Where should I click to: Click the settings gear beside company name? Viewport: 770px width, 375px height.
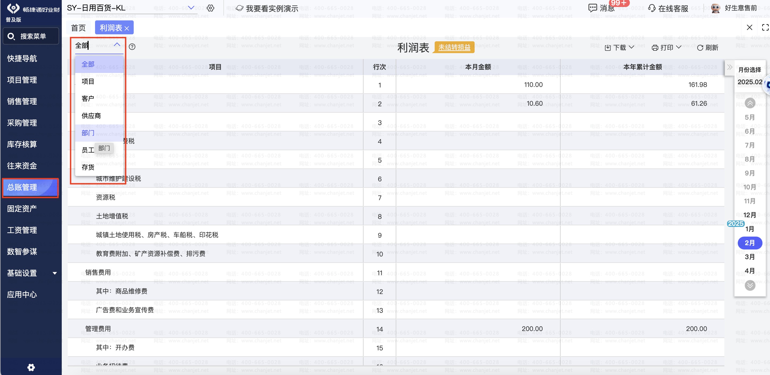[210, 8]
